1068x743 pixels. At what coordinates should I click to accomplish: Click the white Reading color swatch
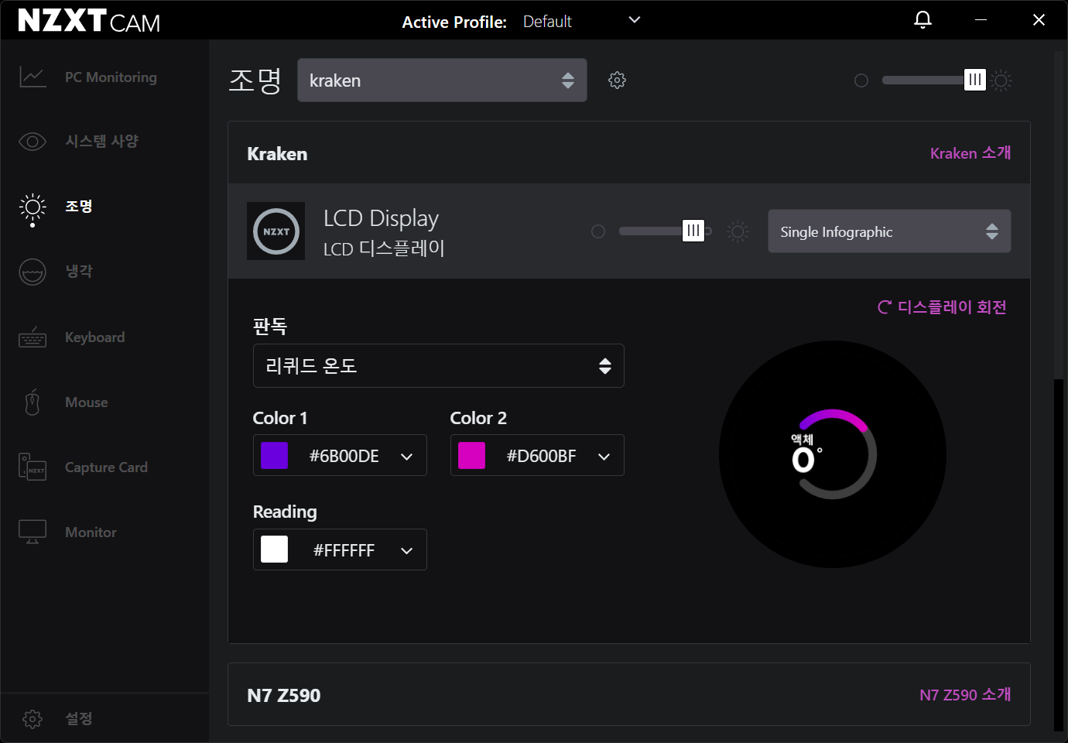[x=275, y=550]
